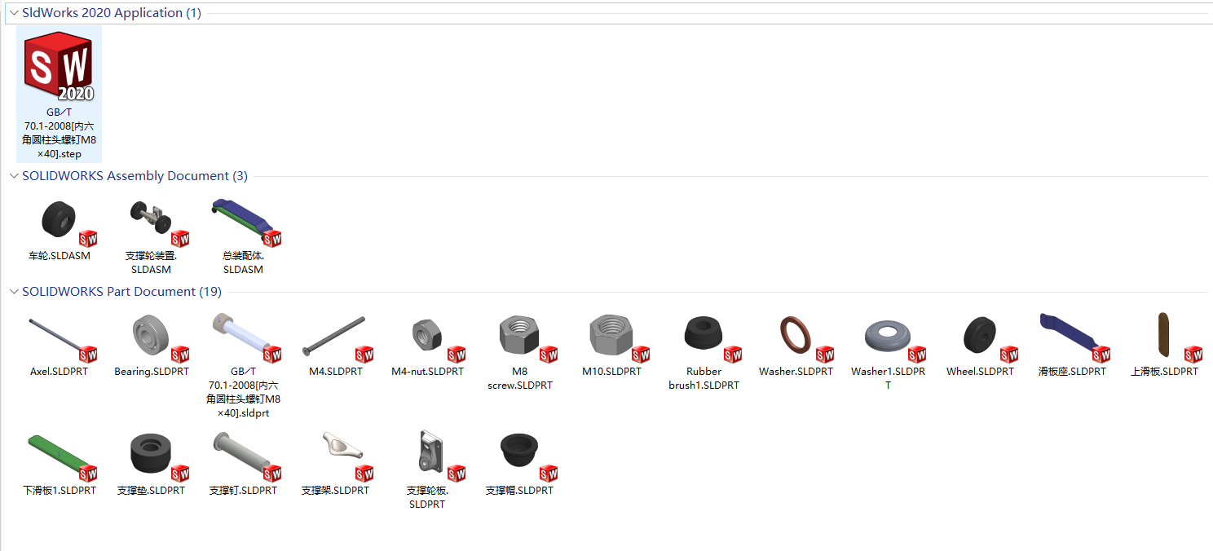This screenshot has height=551, width=1213.
Task: Click the Washer1.SLDPRT file name
Action: [x=889, y=378]
